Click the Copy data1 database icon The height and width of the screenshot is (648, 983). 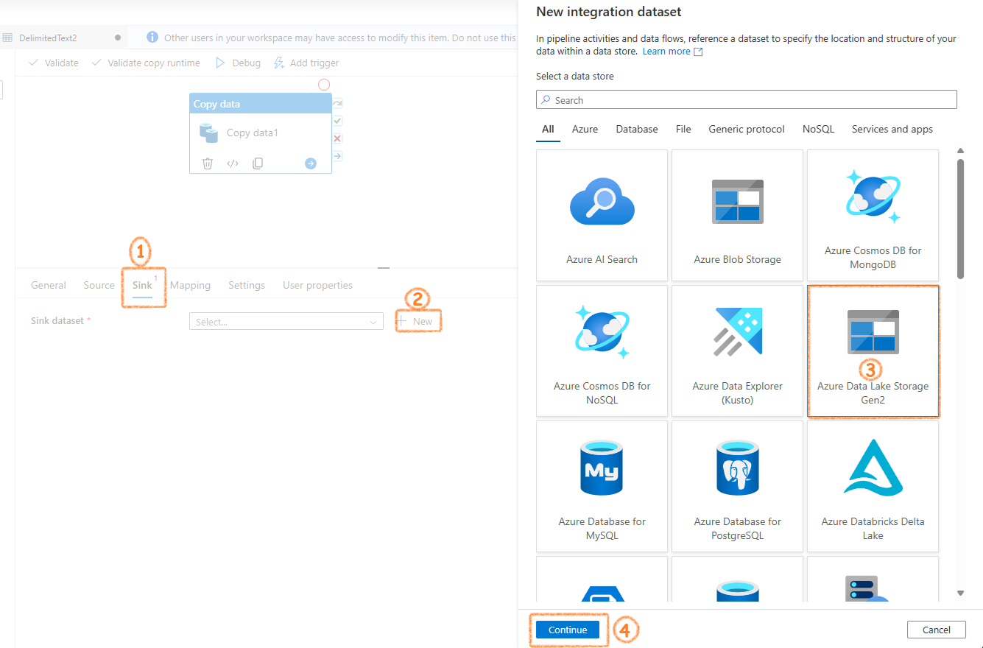[x=209, y=133]
